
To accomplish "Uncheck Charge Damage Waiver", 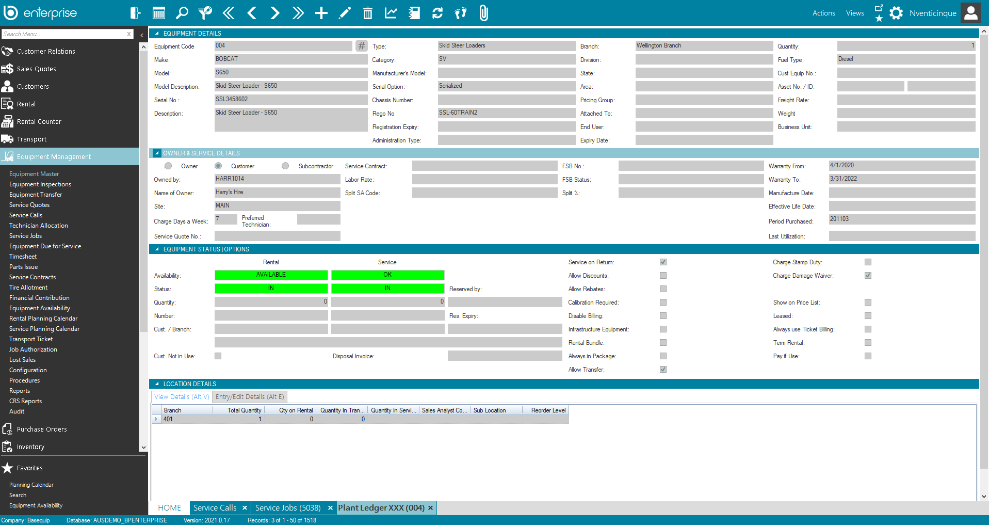I will point(867,275).
